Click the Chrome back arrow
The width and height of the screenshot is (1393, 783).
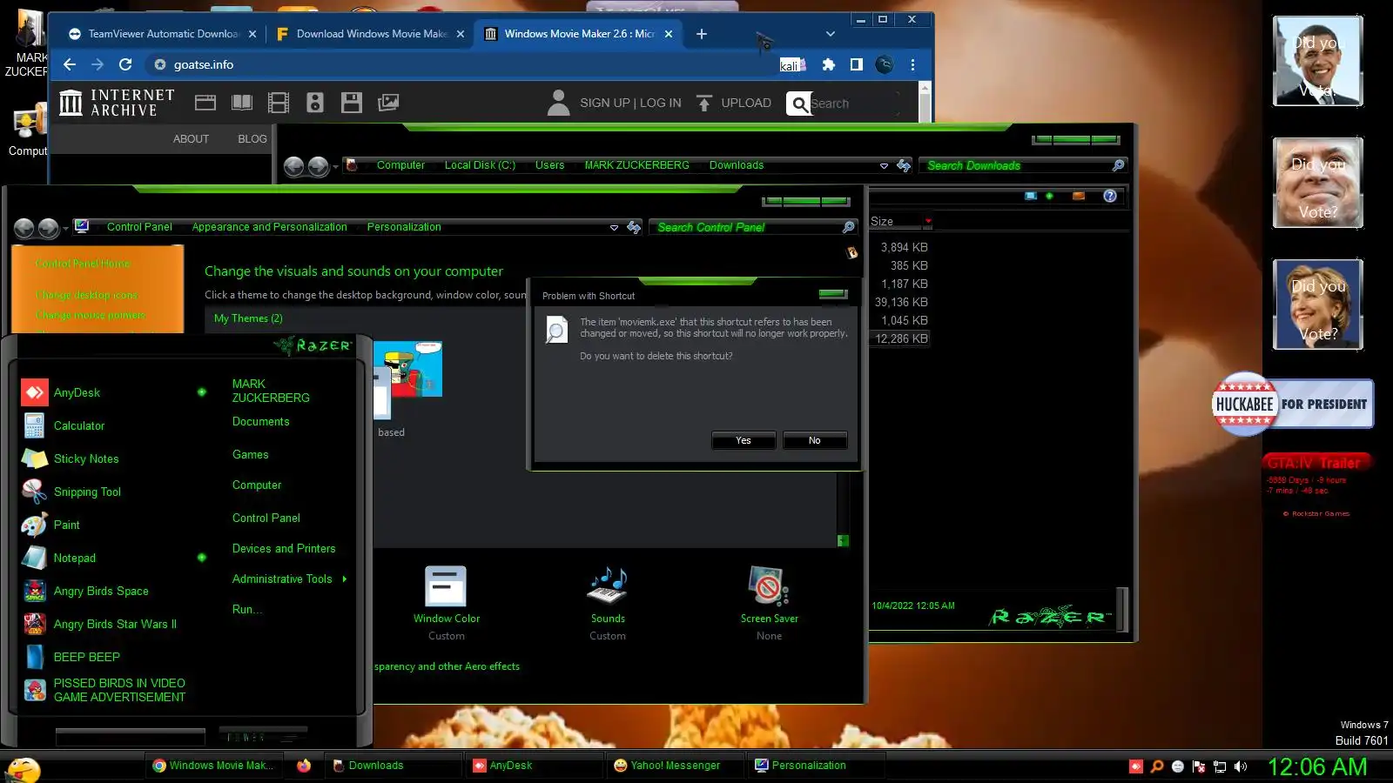pos(70,64)
